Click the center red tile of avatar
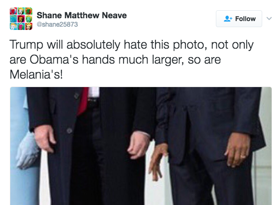 pyautogui.click(x=21, y=19)
